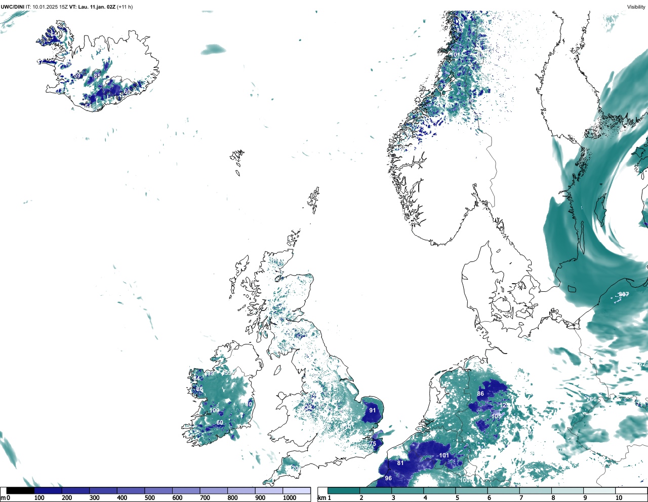
Task: Click the 'km' unit label of the legend
Action: [321, 498]
